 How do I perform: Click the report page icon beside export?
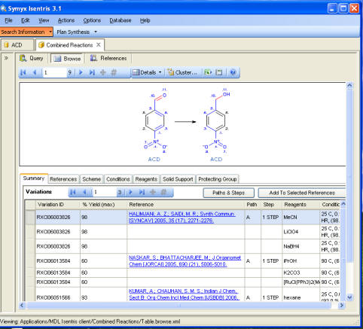[x=219, y=72]
